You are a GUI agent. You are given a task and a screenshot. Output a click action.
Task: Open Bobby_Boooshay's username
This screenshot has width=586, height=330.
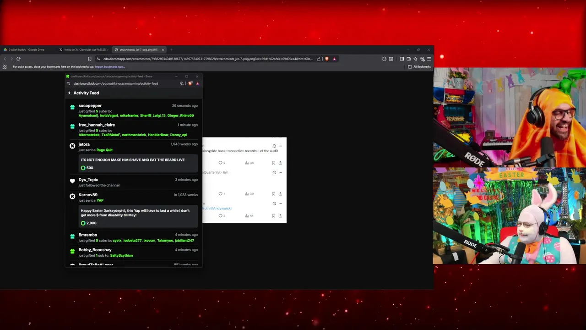pyautogui.click(x=95, y=250)
